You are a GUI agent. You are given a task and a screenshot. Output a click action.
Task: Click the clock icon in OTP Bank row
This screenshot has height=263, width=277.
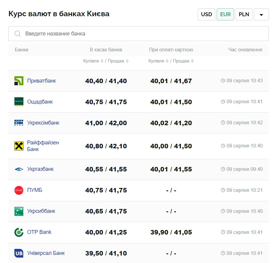(x=223, y=232)
